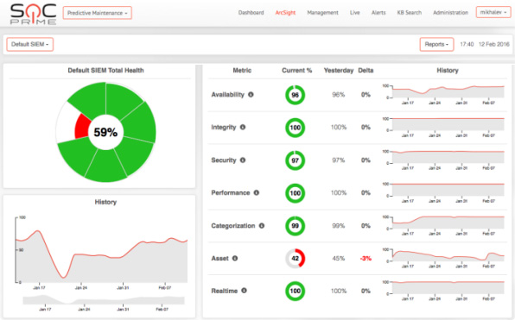Switch to the ArcSight tab
Image resolution: width=515 pixels, height=320 pixels.
285,12
